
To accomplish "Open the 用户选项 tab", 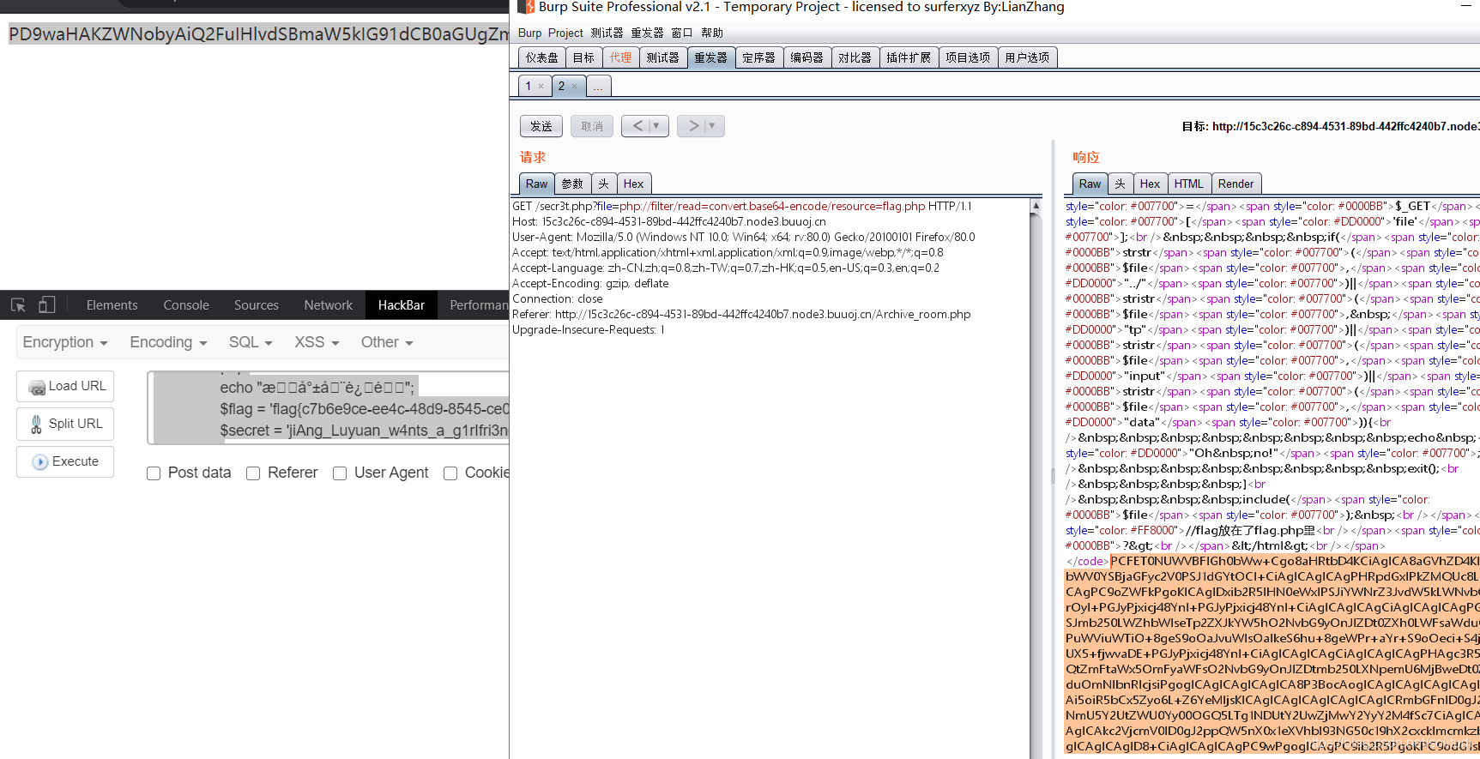I will 1027,57.
